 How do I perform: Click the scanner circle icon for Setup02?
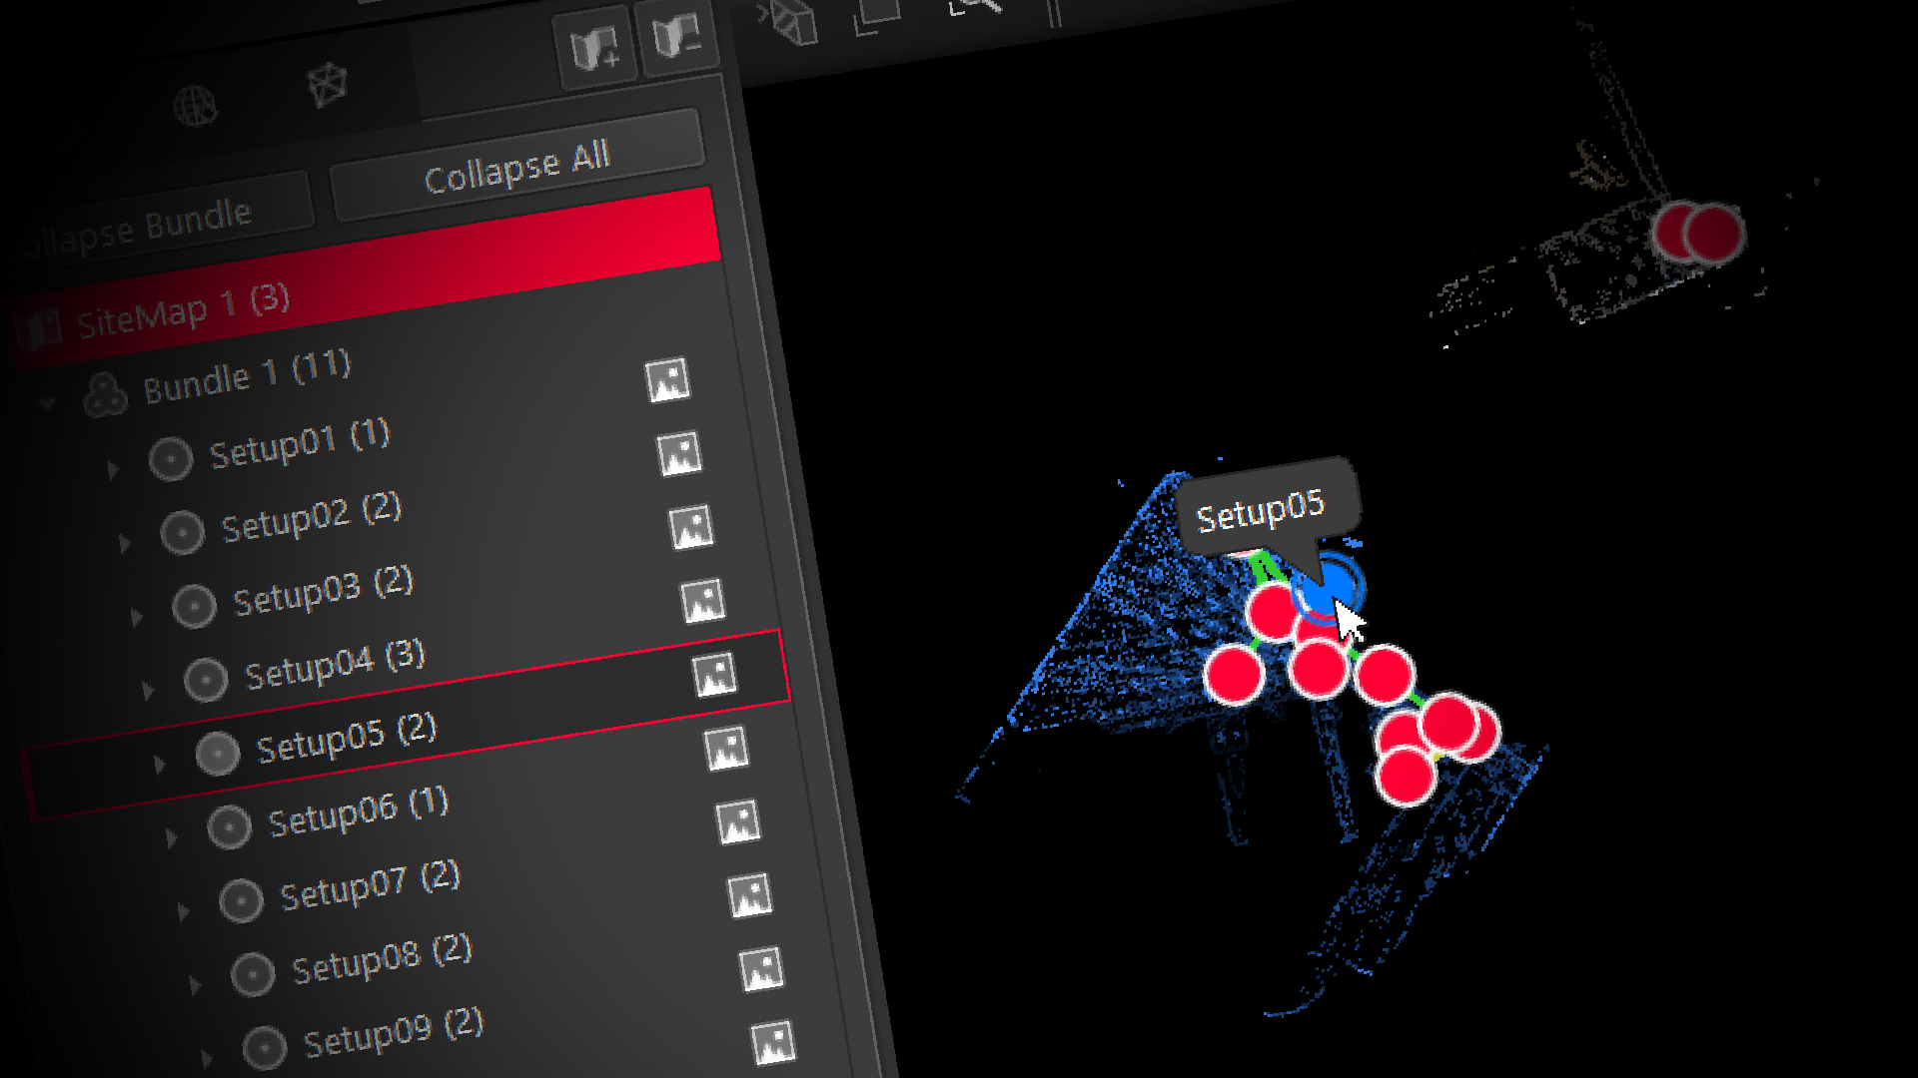click(182, 532)
